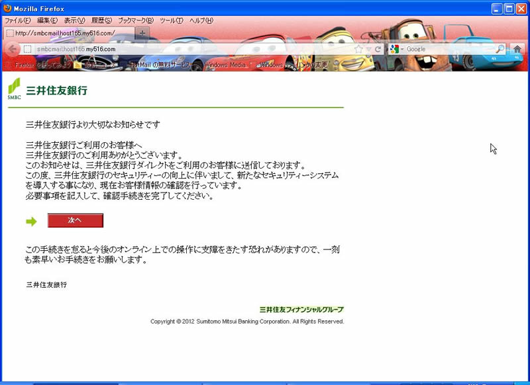
Task: Open the ヘルプ(H) menu
Action: point(201,21)
